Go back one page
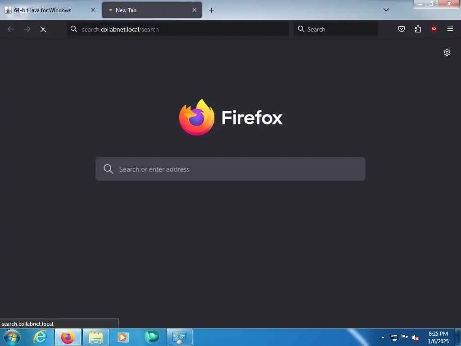 11,29
